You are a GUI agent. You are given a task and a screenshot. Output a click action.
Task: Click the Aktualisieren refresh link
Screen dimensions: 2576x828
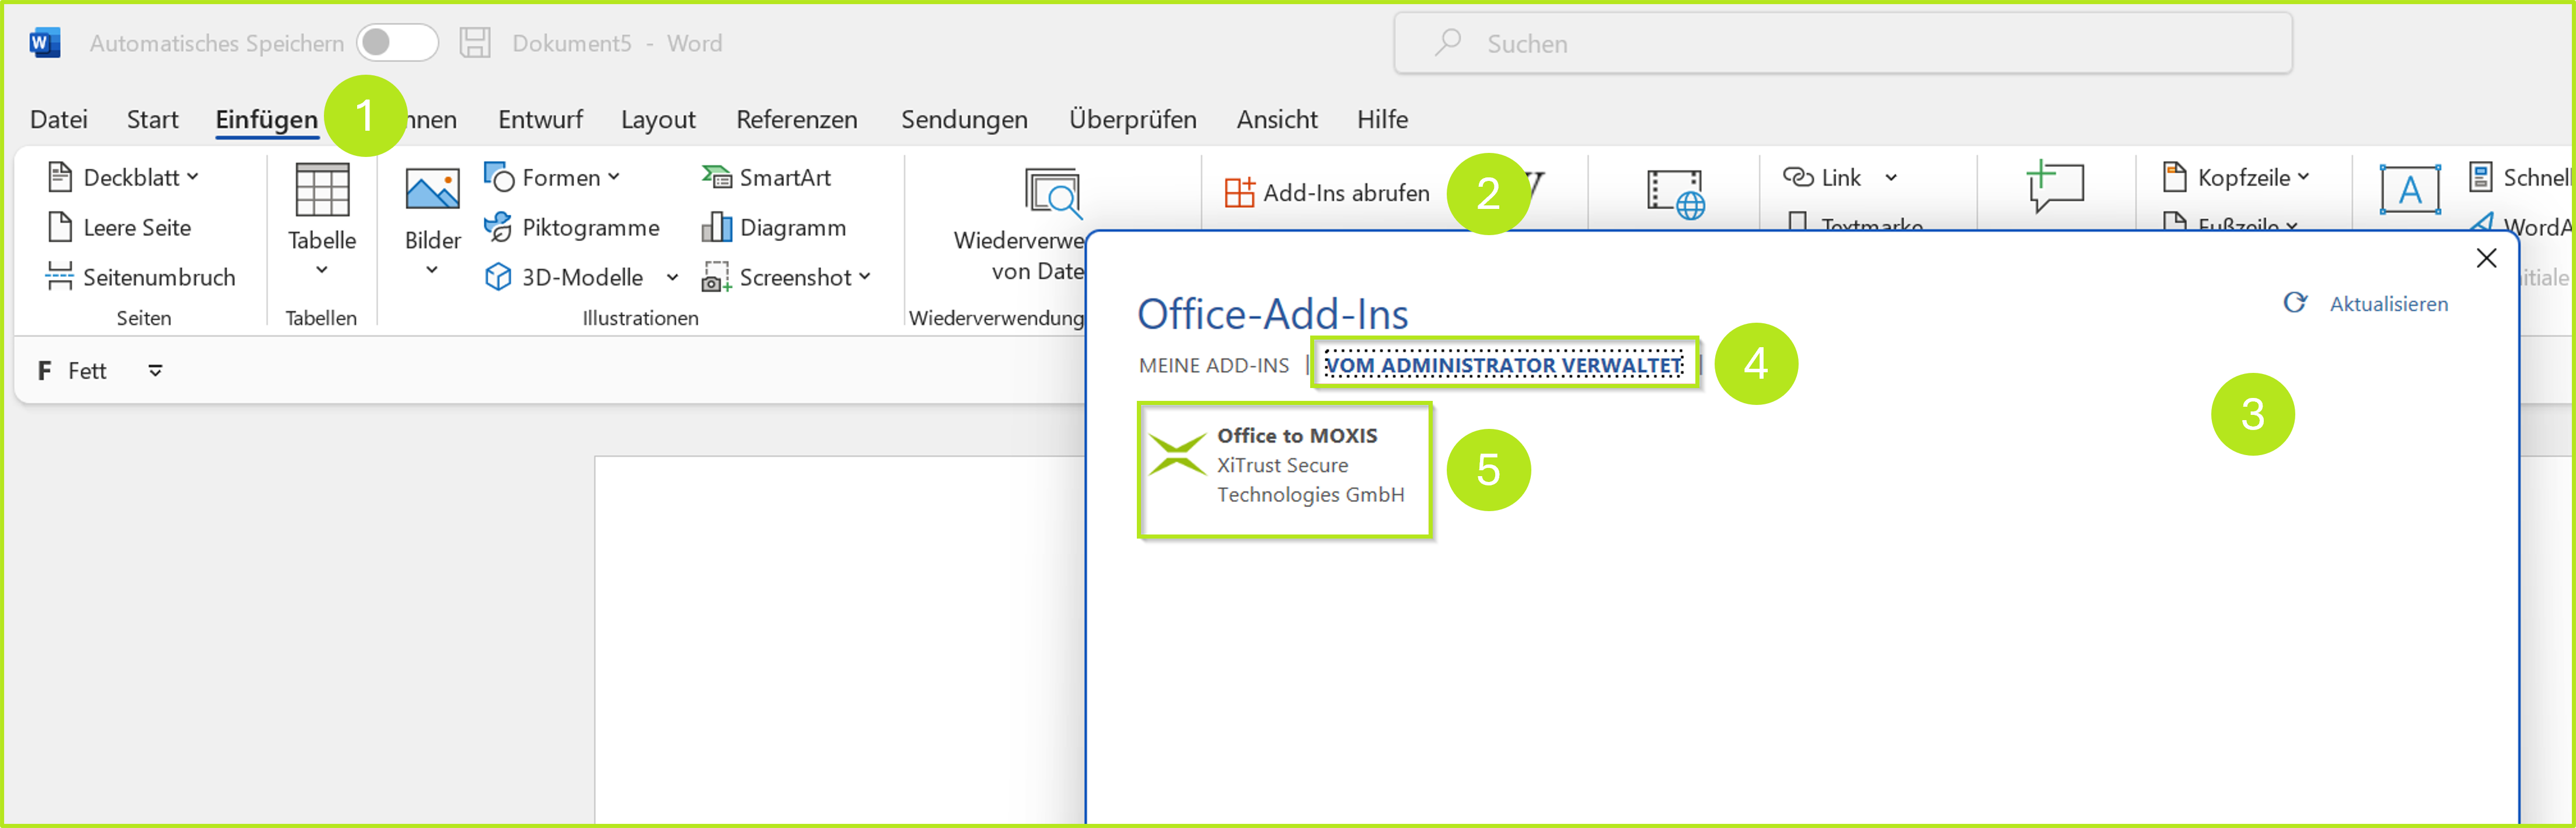2387,303
